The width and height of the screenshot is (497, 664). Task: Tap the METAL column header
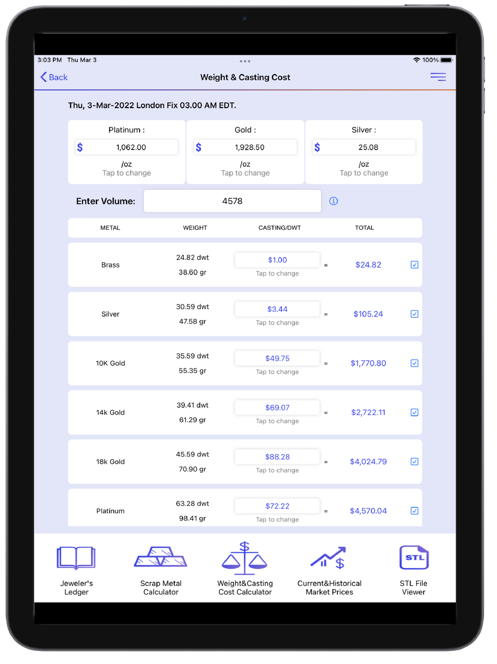110,228
